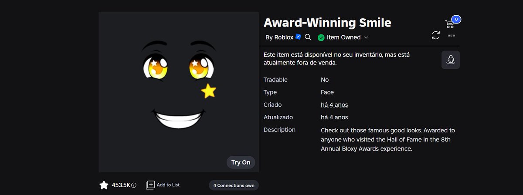This screenshot has width=523, height=195.
Task: Click the favorite star icon
Action: [x=104, y=185]
